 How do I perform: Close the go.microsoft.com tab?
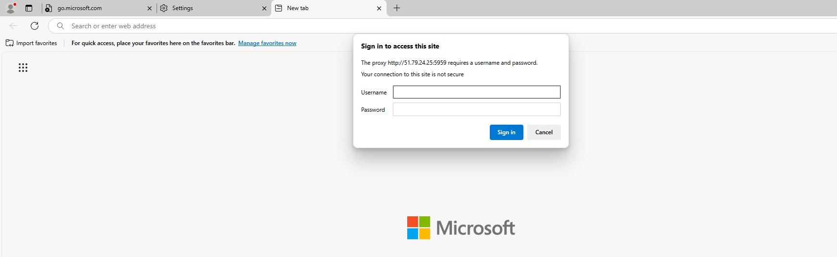click(x=149, y=8)
